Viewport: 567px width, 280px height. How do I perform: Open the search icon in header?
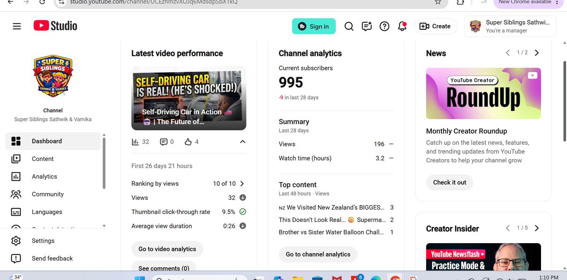(x=349, y=26)
